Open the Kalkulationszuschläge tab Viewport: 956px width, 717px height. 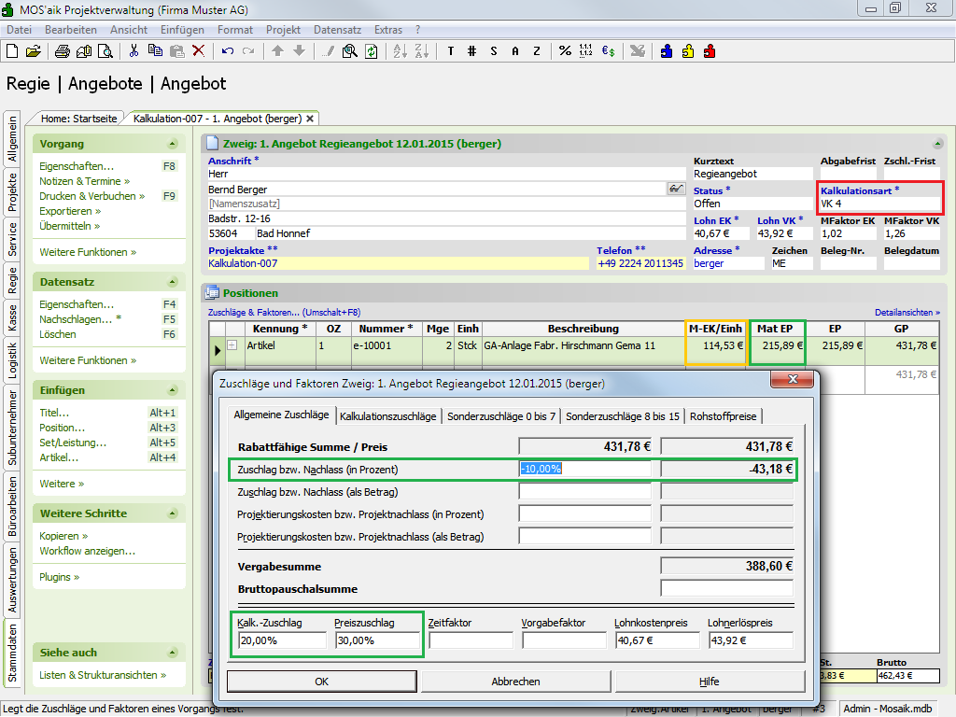tap(387, 415)
